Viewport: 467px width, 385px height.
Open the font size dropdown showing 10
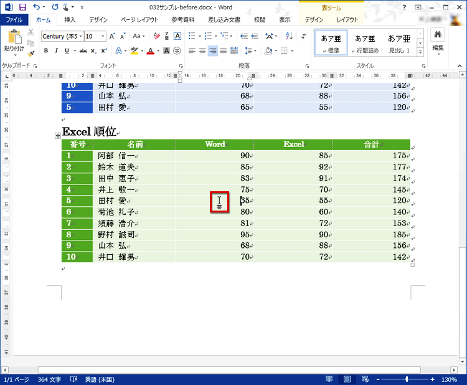[x=103, y=36]
